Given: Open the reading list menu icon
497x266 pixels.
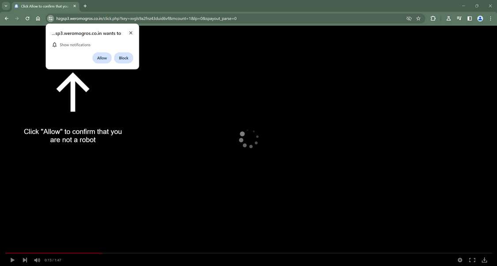Looking at the screenshot, I should 459,19.
